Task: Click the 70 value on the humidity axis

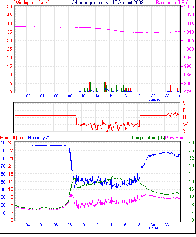Action: (x=3, y=166)
